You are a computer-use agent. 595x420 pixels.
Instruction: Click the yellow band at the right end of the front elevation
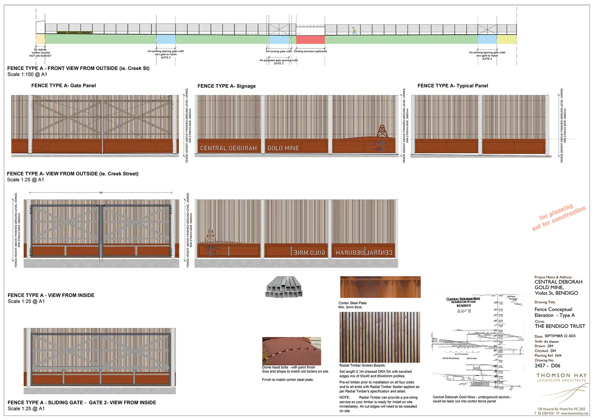[x=507, y=39]
